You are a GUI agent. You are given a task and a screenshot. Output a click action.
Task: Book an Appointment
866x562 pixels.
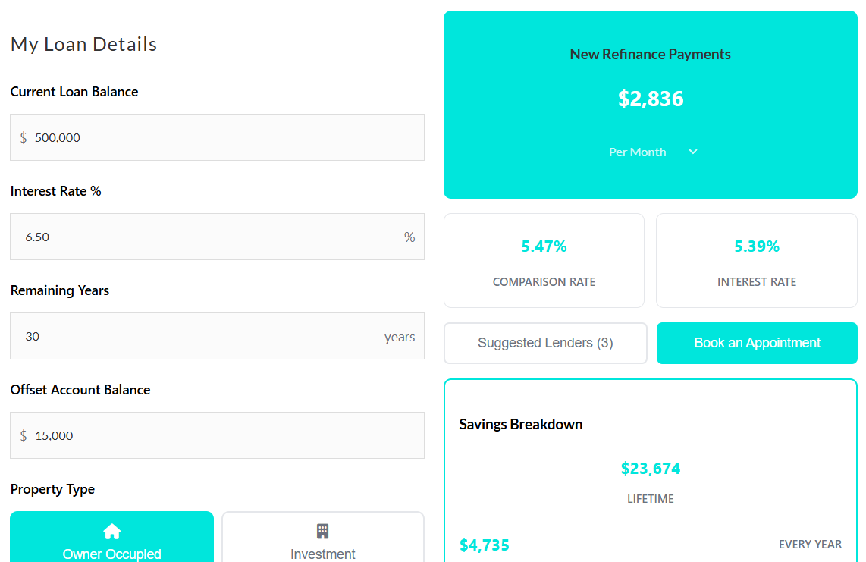756,343
